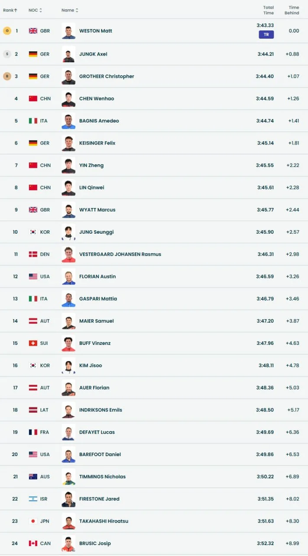The height and width of the screenshot is (556, 308).
Task: Click the Danish flag icon for DEN
Action: [33, 254]
